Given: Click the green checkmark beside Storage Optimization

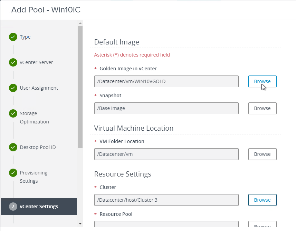Looking at the screenshot, I should [13, 113].
